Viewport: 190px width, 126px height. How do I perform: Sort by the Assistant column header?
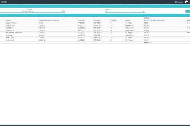click(x=8, y=20)
